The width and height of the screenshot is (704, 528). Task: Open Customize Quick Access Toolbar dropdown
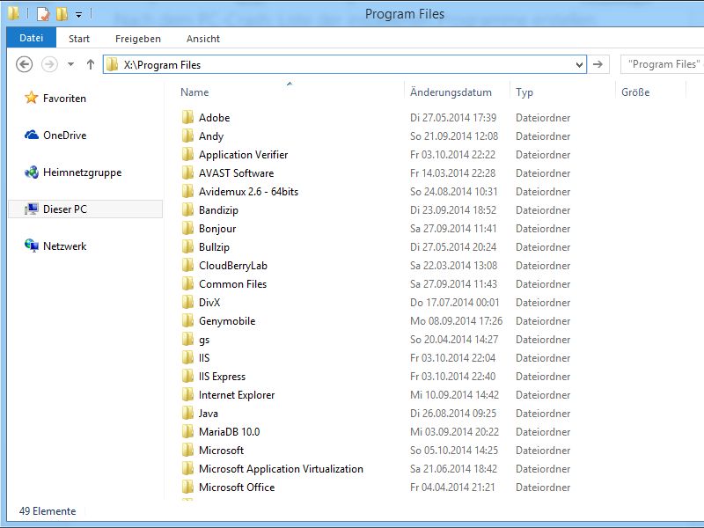[78, 15]
